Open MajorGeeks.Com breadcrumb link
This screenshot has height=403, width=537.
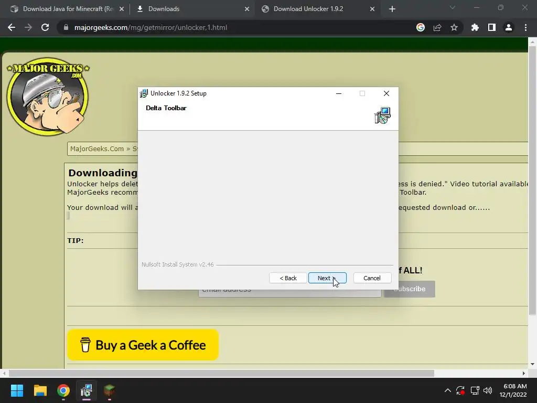[97, 149]
